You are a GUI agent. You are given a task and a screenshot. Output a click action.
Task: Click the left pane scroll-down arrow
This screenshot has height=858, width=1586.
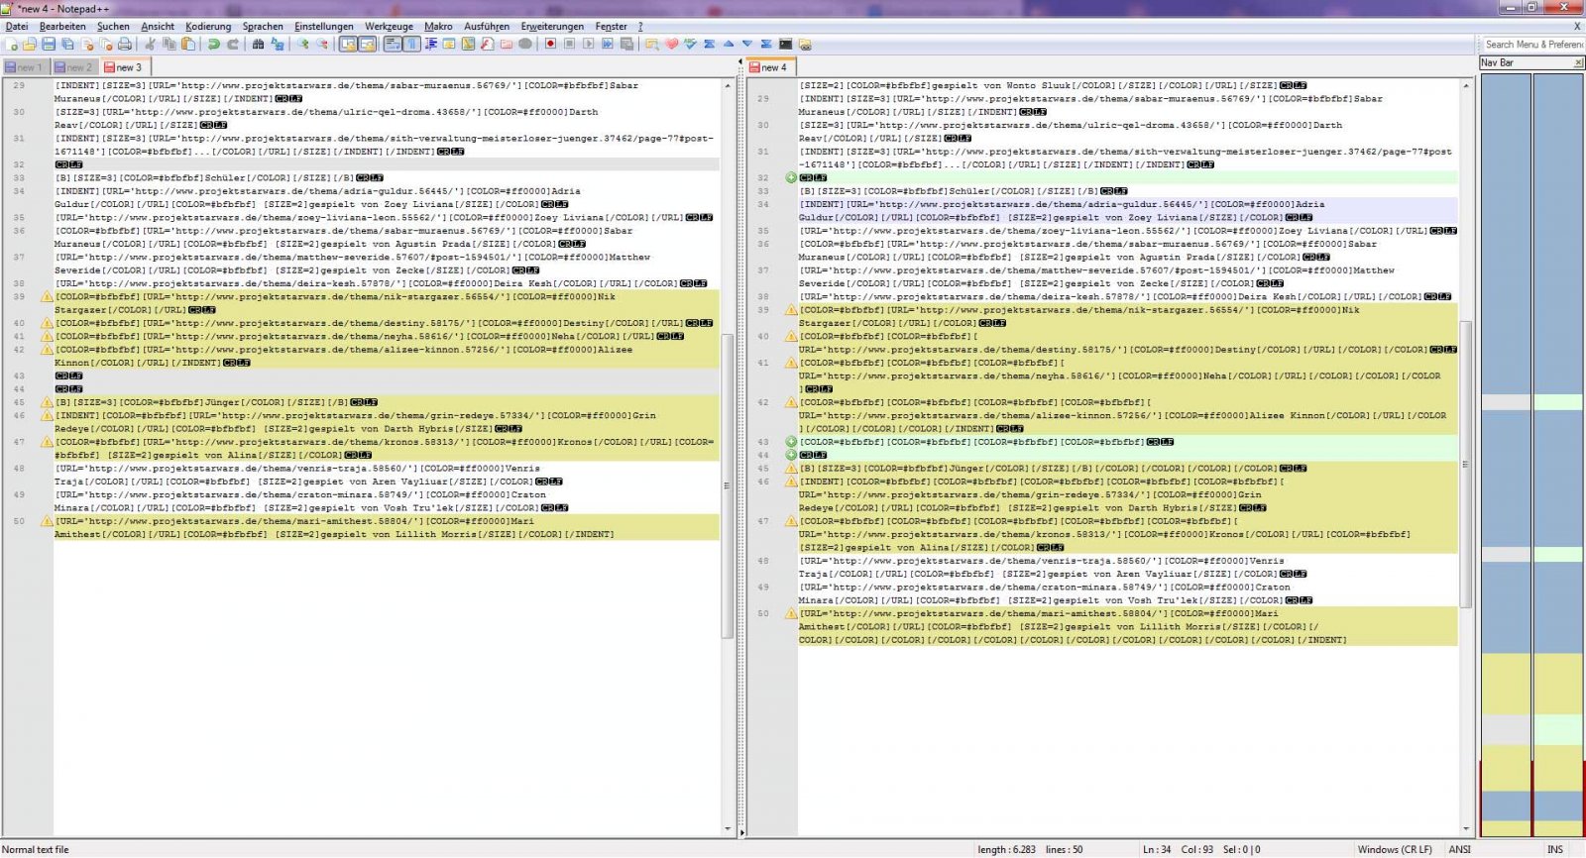(x=728, y=829)
